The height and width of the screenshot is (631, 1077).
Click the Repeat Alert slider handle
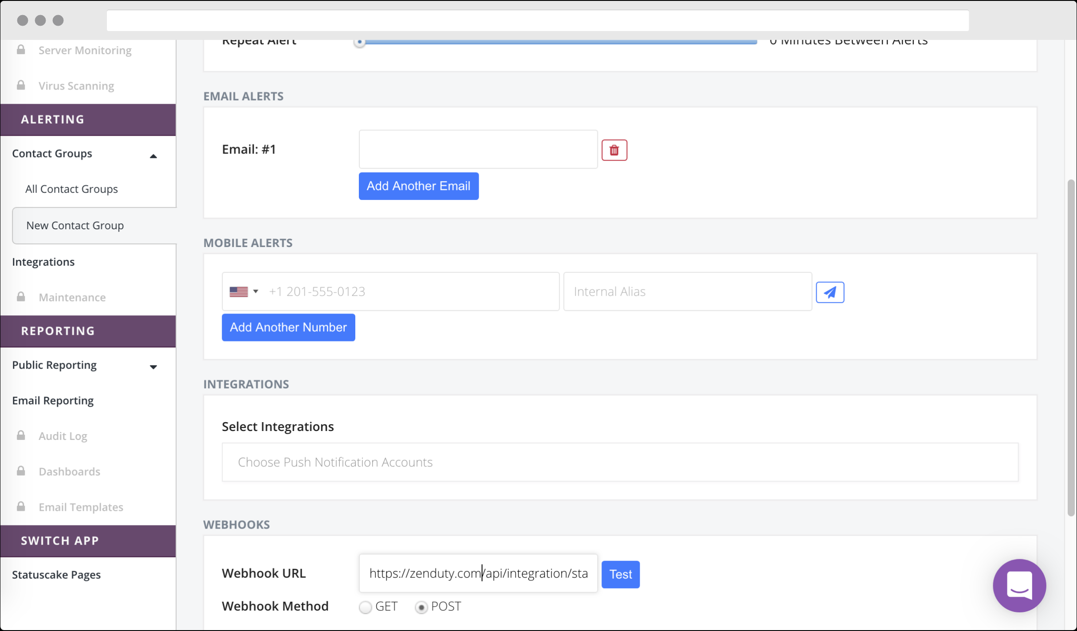(360, 42)
